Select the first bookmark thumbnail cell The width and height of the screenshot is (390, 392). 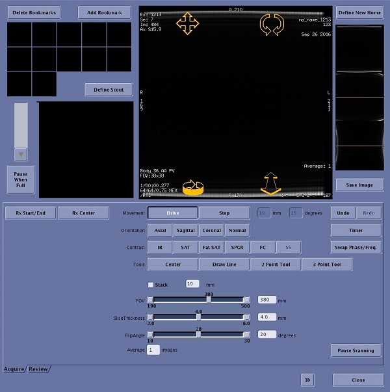tap(19, 34)
